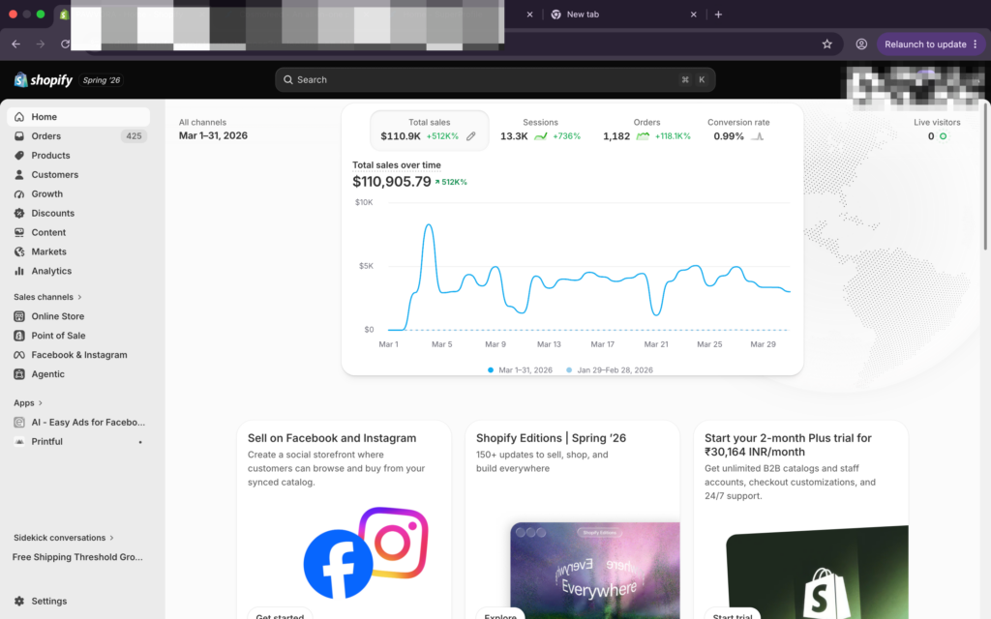The image size is (991, 619).
Task: Open the Mar 1–31, 2026 date range
Action: (213, 135)
